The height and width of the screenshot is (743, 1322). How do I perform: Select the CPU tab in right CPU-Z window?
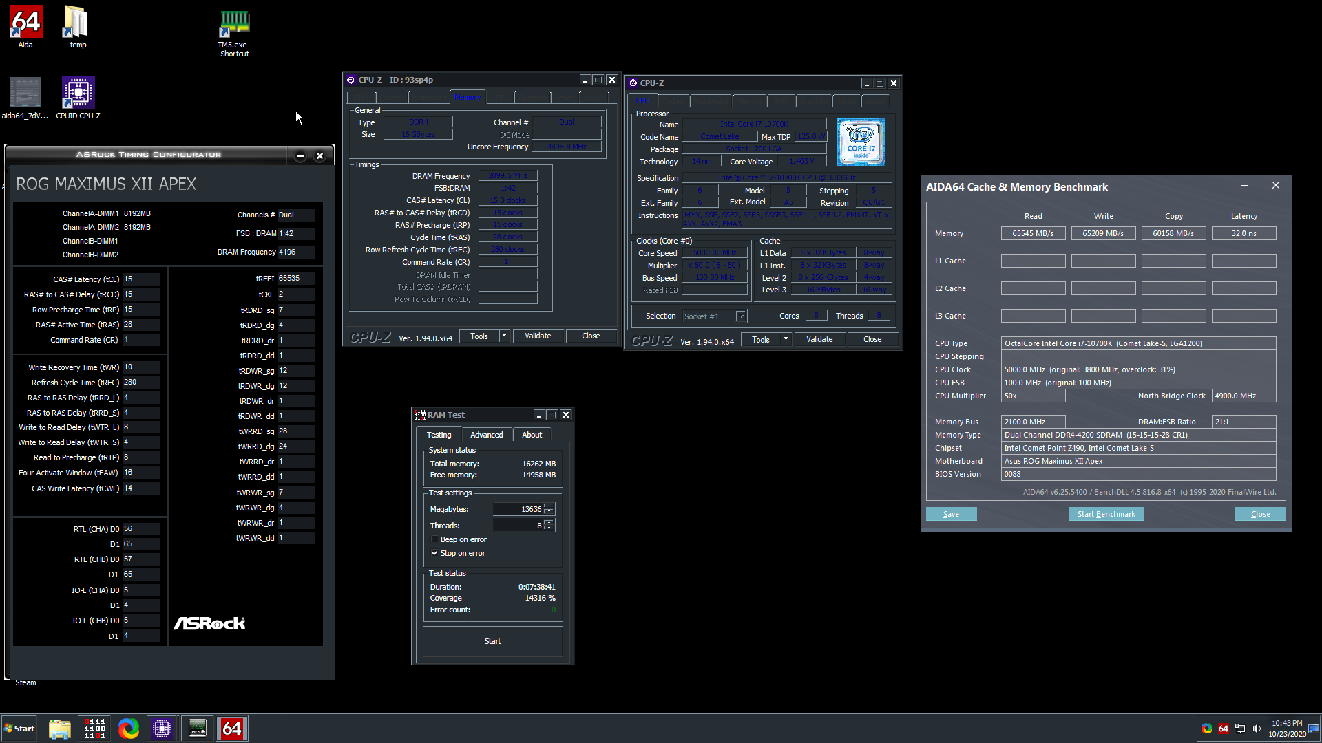pos(642,100)
